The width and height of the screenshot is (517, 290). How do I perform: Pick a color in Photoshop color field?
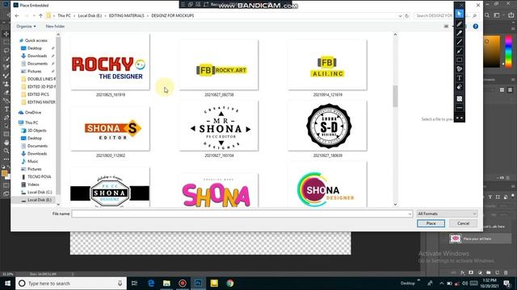492,52
